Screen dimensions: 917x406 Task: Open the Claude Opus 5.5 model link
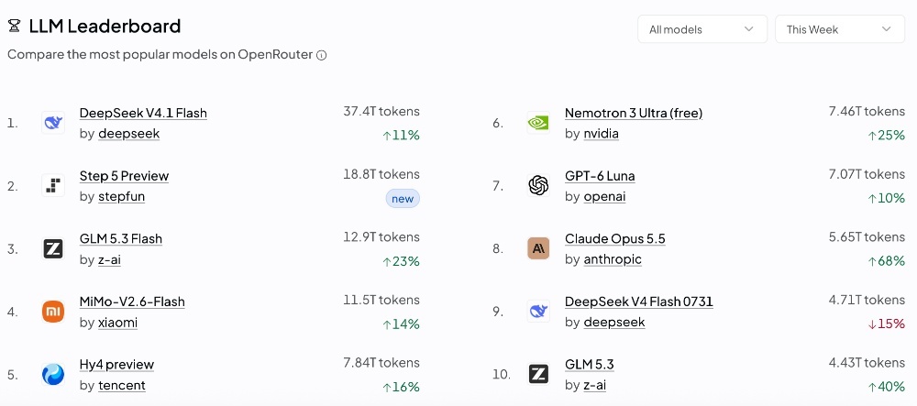point(615,239)
